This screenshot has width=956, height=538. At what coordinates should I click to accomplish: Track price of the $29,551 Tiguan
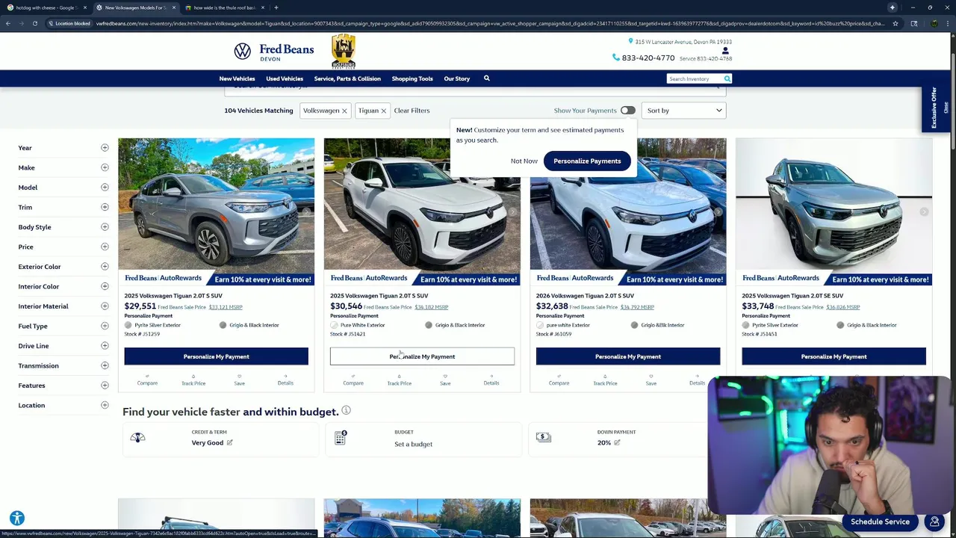point(193,380)
